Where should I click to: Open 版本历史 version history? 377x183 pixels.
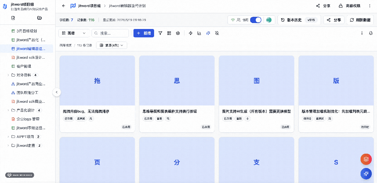[299, 20]
